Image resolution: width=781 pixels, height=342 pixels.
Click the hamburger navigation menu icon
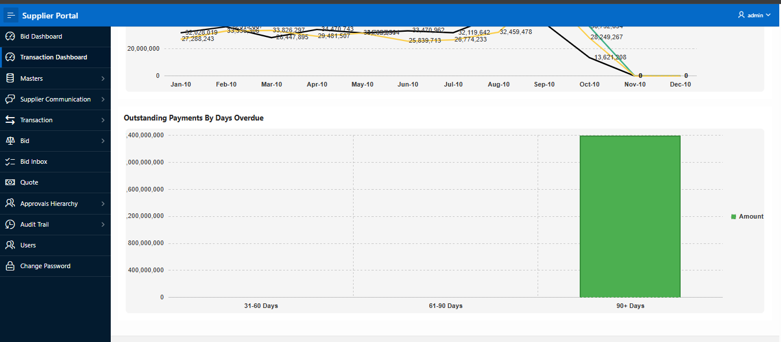[x=11, y=16]
